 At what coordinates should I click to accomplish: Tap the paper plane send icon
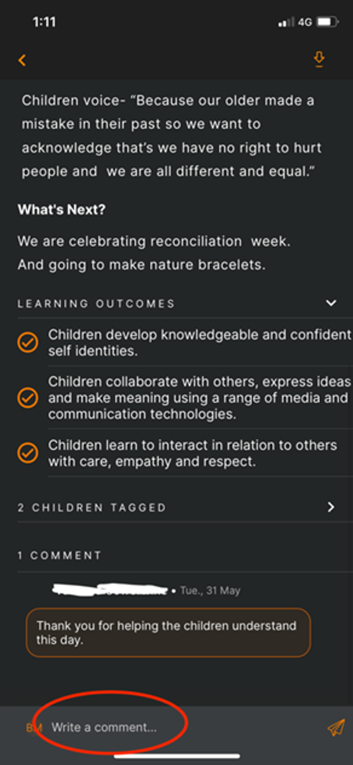pyautogui.click(x=336, y=727)
